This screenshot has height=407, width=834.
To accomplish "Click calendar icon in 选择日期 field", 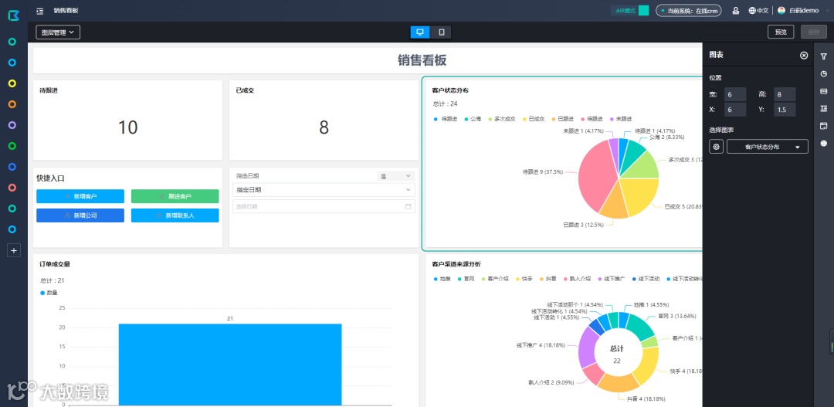I will click(409, 206).
